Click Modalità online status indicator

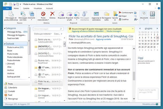pyautogui.click(x=150, y=104)
